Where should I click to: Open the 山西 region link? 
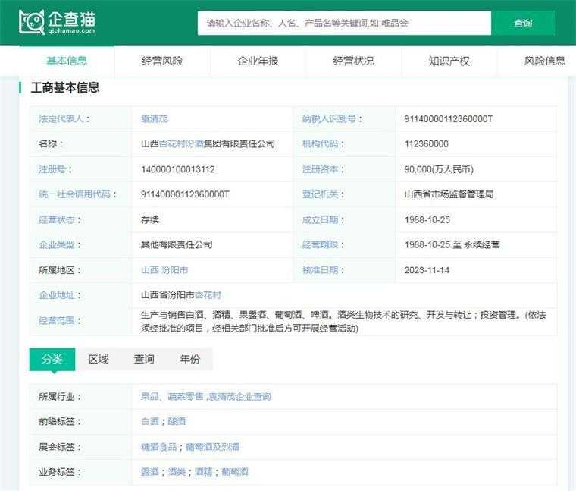[150, 270]
